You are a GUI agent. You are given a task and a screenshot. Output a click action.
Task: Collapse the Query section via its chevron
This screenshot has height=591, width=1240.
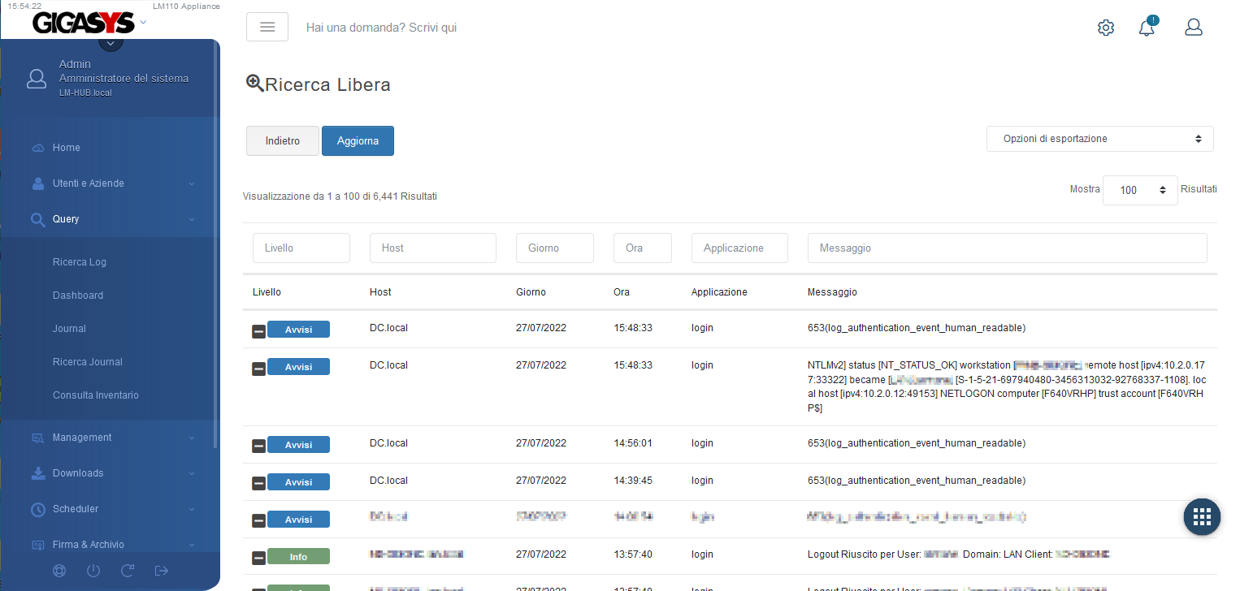coord(192,219)
